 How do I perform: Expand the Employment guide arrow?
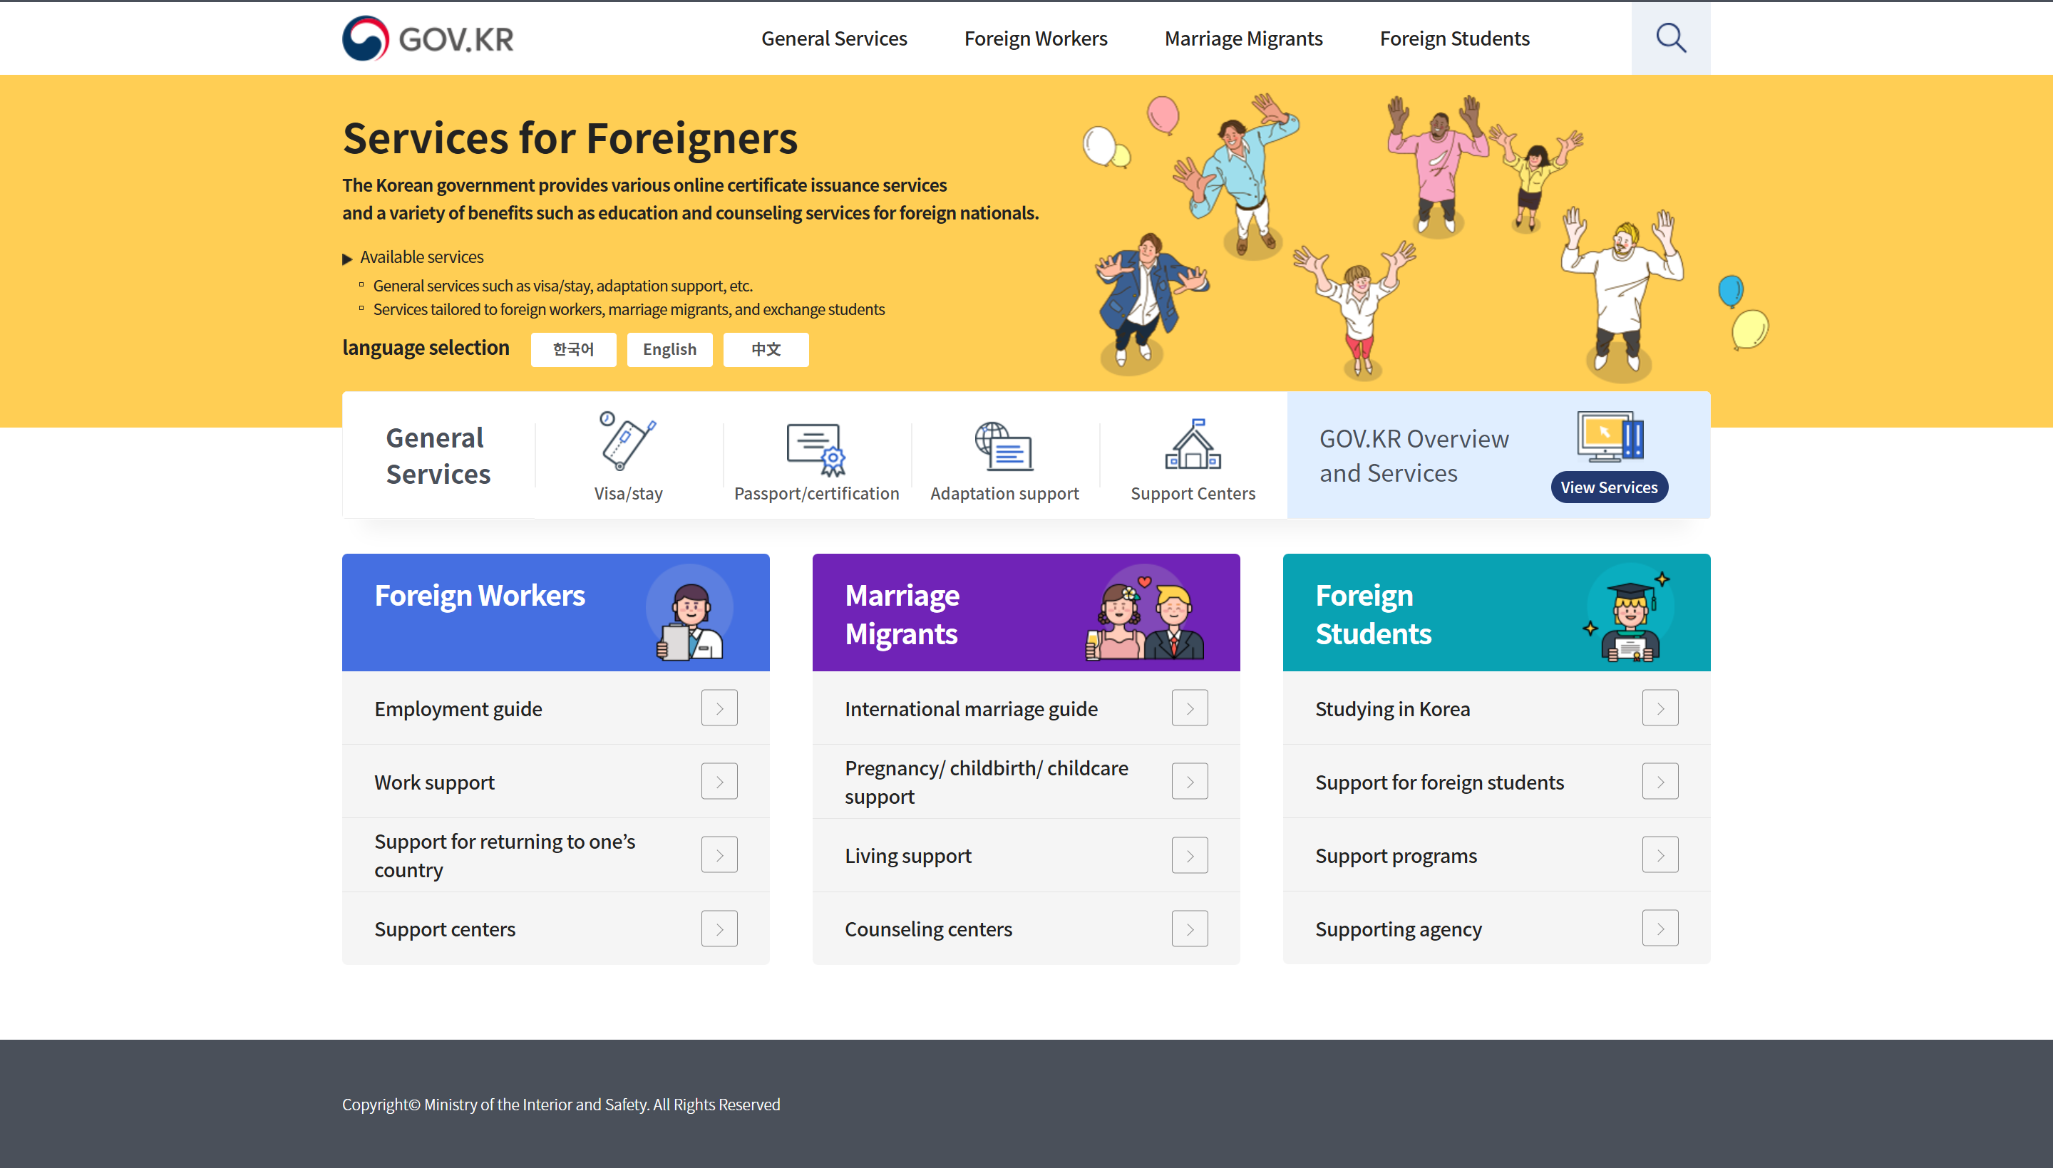(x=719, y=708)
